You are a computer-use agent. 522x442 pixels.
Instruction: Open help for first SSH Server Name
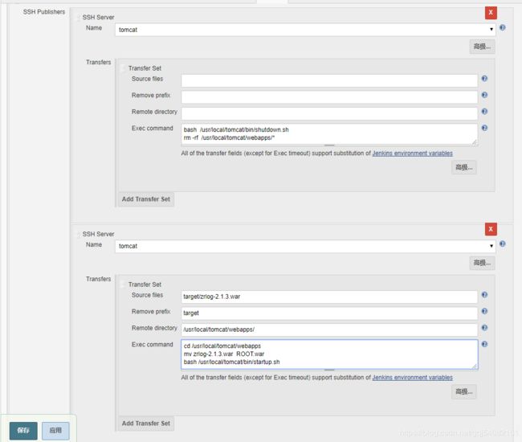click(x=503, y=27)
